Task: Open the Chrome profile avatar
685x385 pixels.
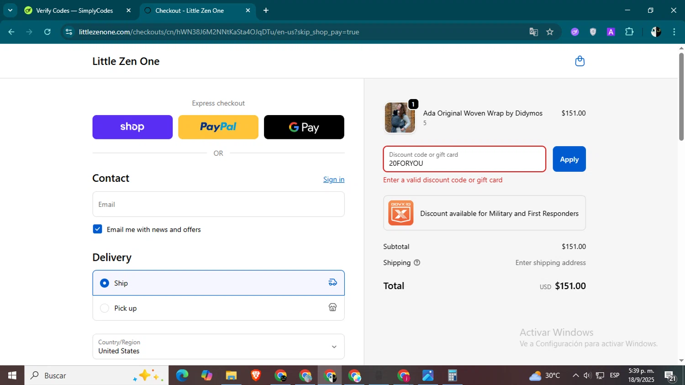Action: pyautogui.click(x=656, y=32)
